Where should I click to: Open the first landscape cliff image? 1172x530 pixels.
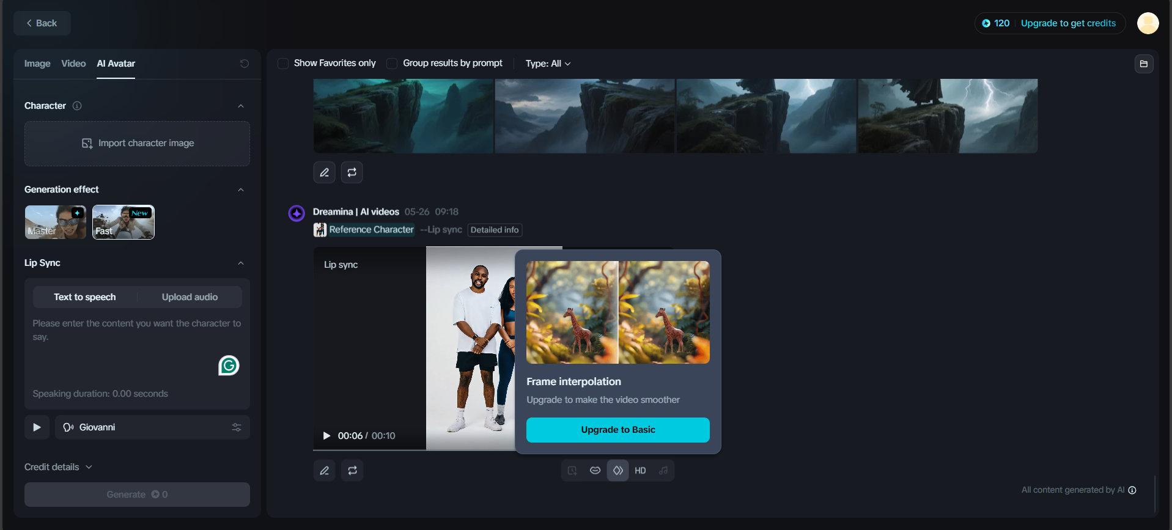click(404, 116)
